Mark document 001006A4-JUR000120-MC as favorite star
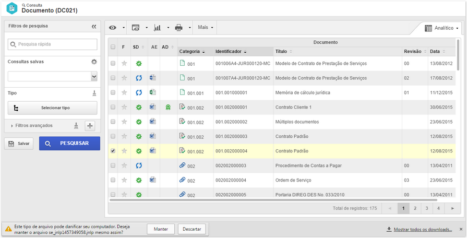 click(x=124, y=63)
